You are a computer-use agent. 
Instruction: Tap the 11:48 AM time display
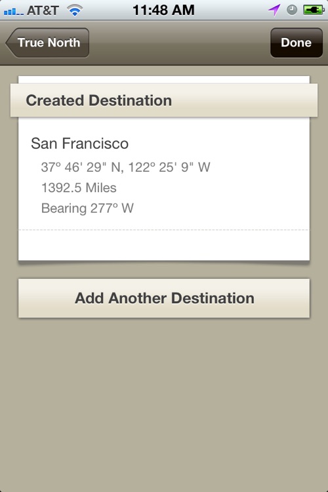click(x=163, y=10)
